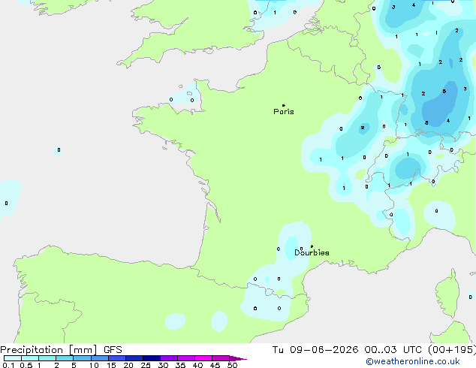The width and height of the screenshot is (476, 368).
Task: Click the Paris city label
Action: coord(284,112)
